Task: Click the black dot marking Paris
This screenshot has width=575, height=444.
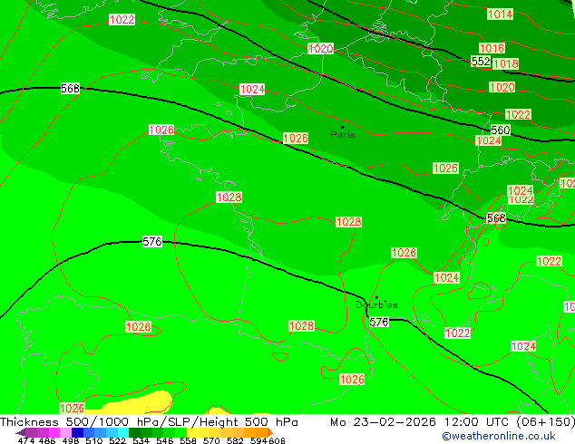Action: tap(343, 127)
